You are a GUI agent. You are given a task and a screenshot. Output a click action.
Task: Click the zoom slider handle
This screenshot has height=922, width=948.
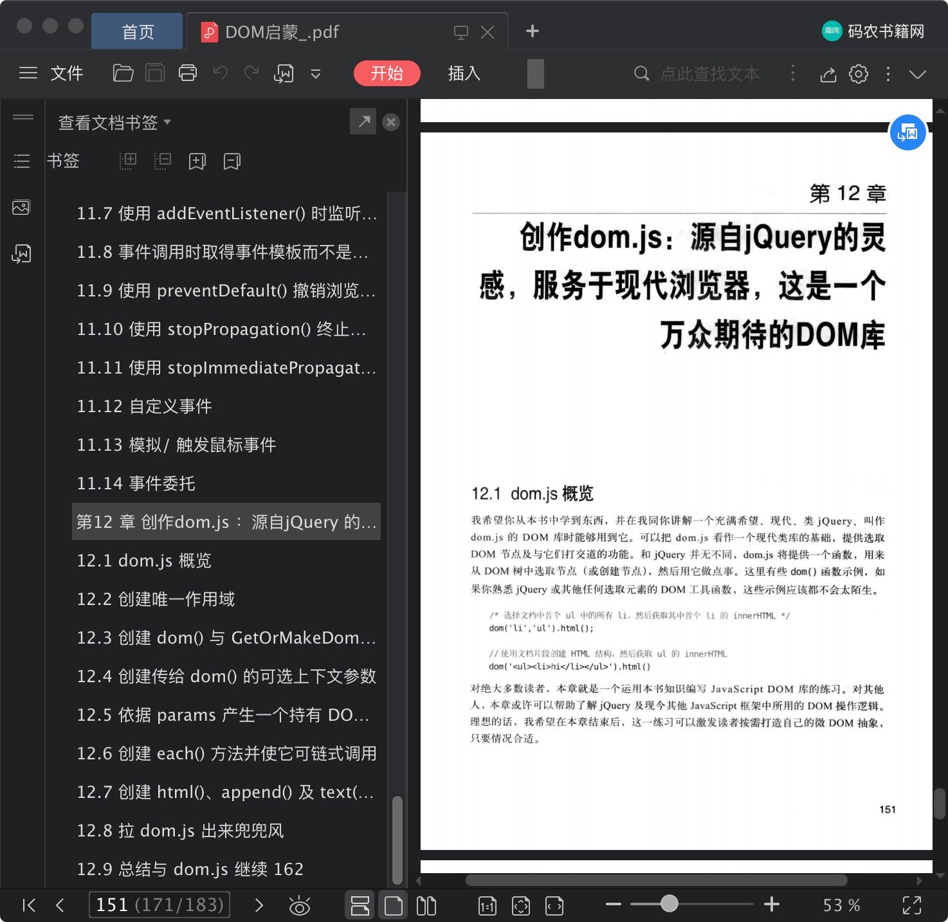(670, 904)
